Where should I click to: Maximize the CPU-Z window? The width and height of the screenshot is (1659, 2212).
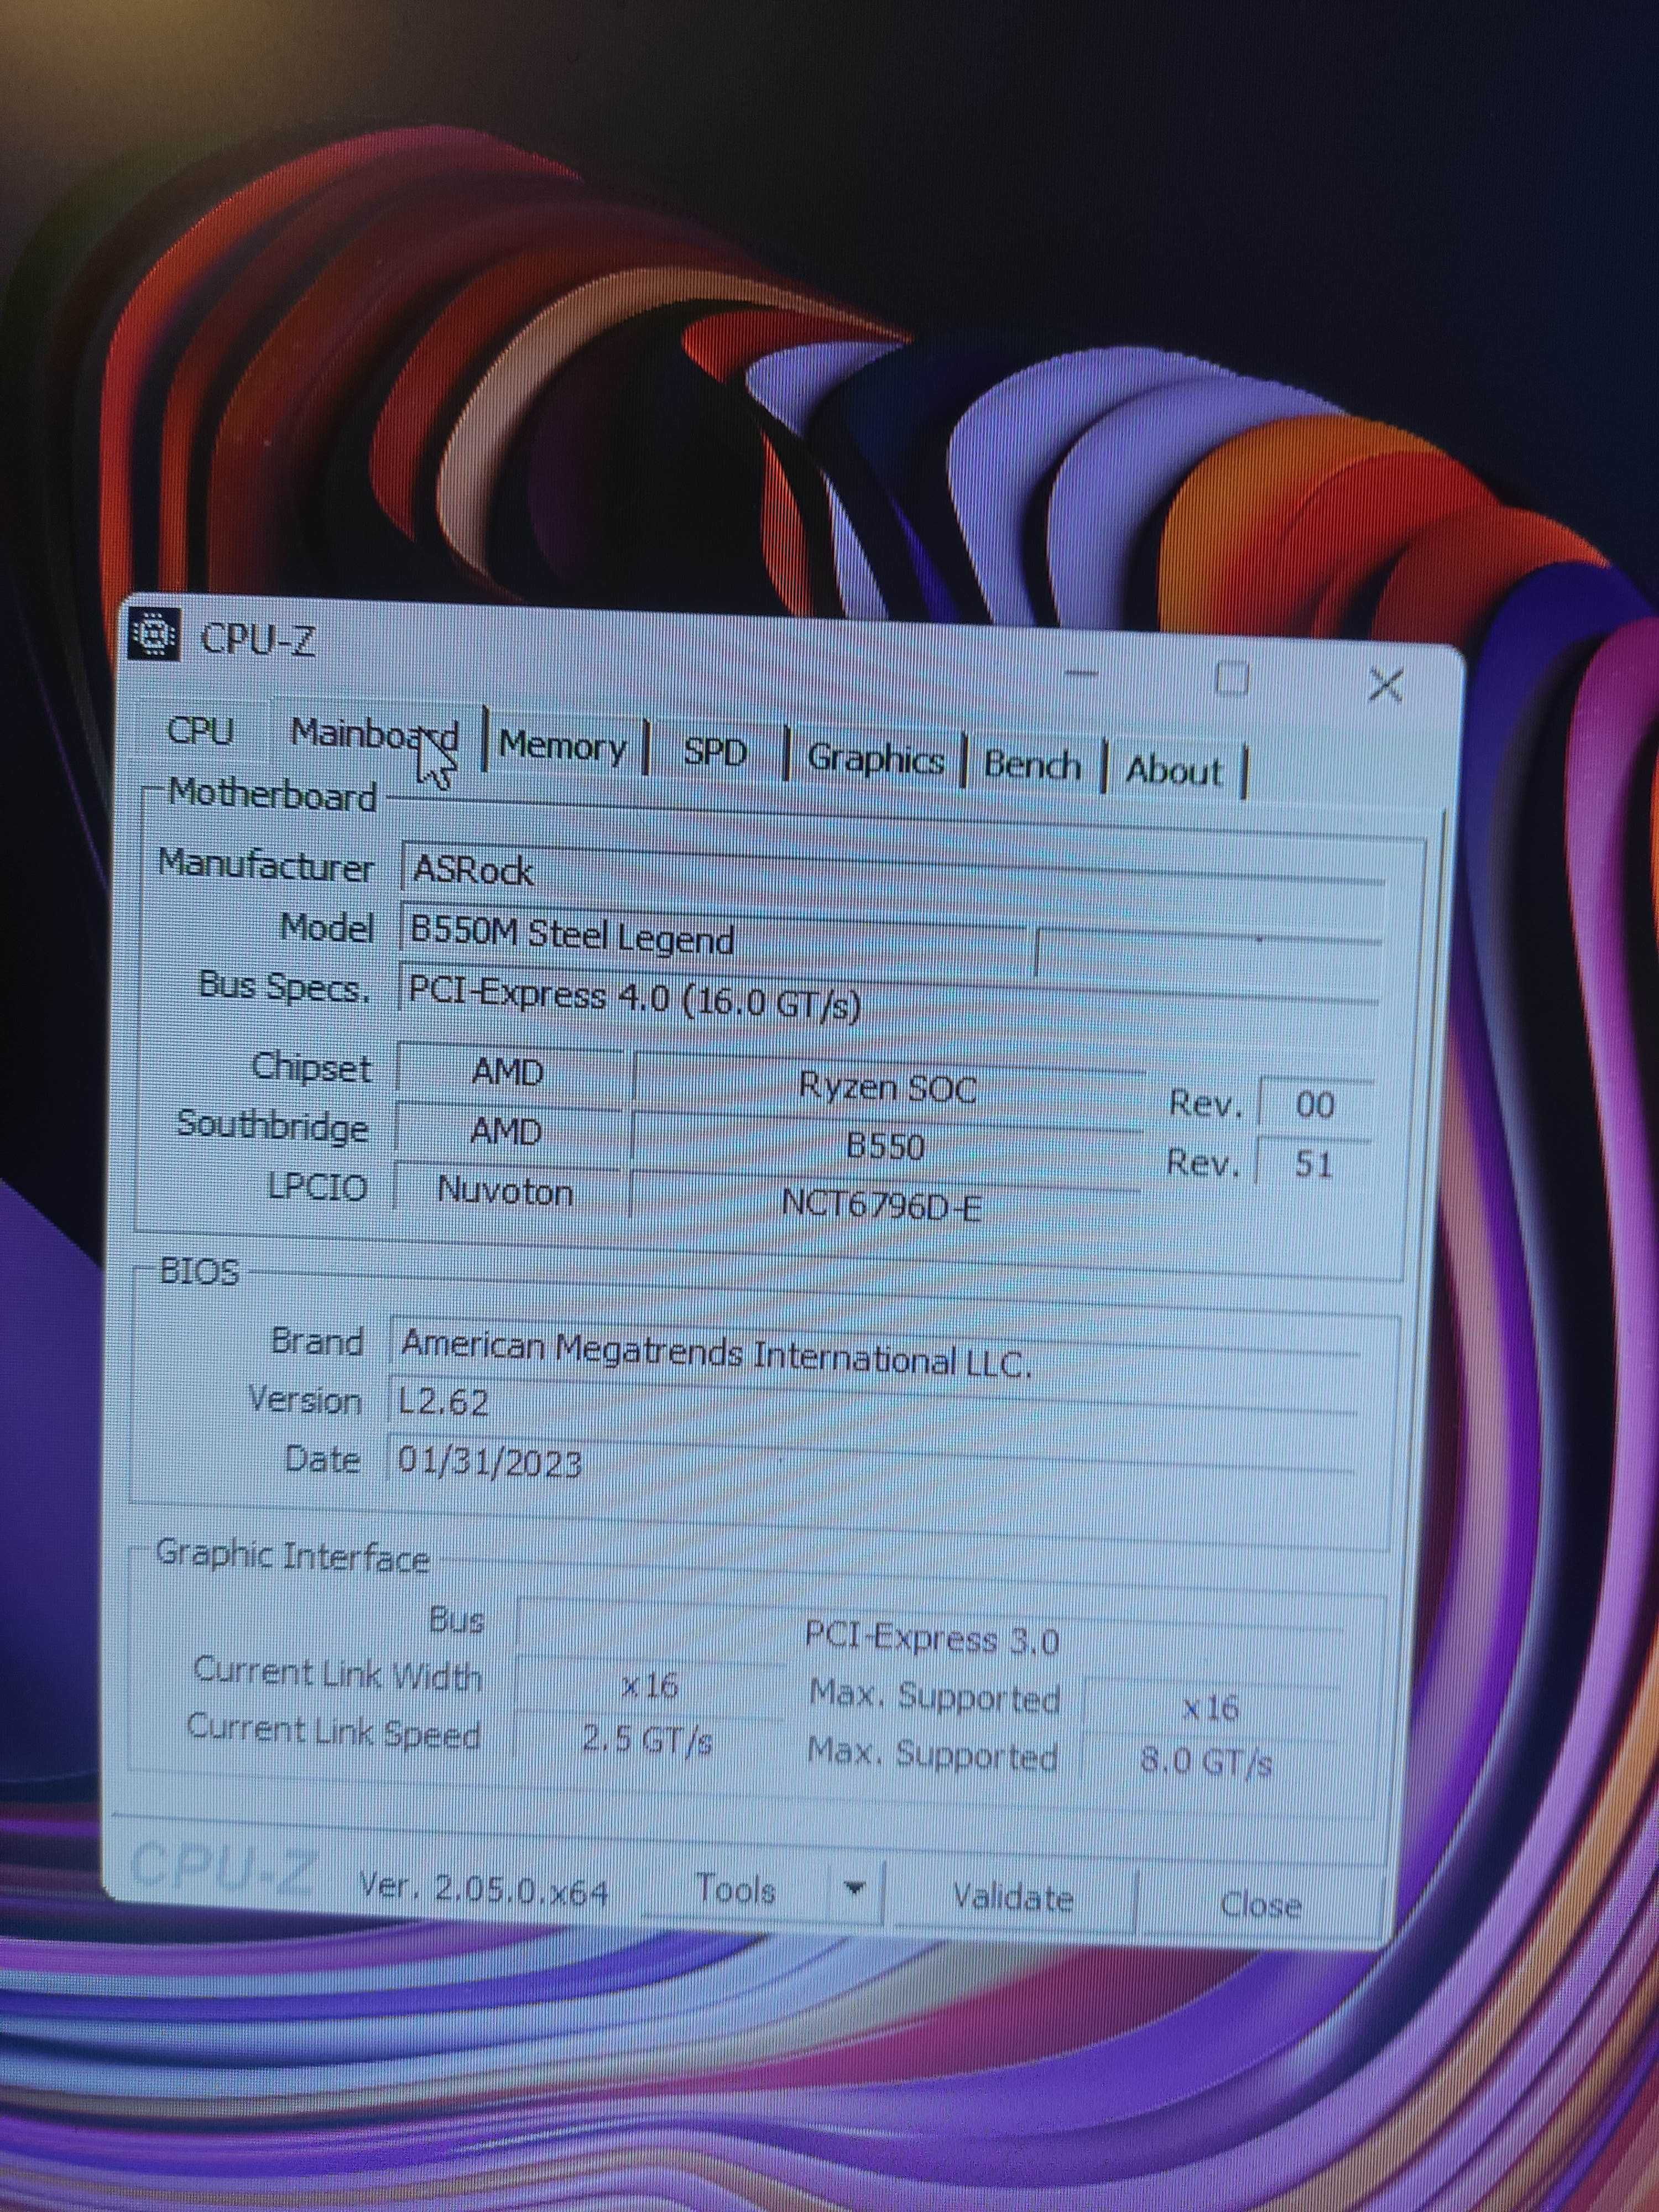coord(1231,679)
